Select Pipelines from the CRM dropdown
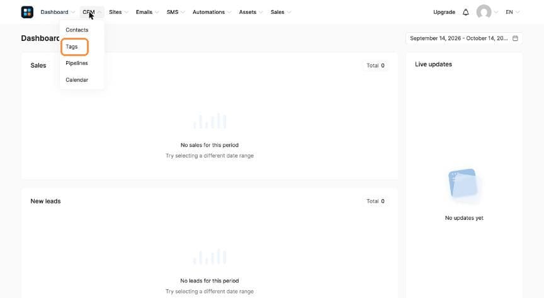The height and width of the screenshot is (298, 544). tap(77, 63)
